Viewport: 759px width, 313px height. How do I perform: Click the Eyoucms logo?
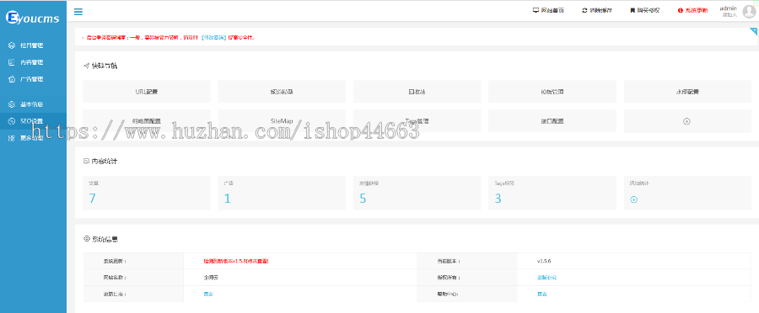point(32,18)
